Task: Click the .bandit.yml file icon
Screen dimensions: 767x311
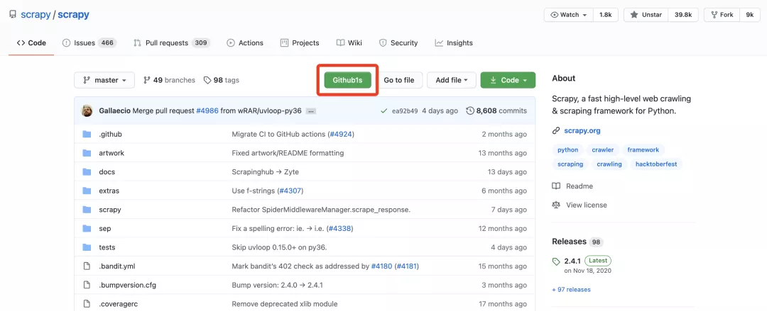Action: 87,266
